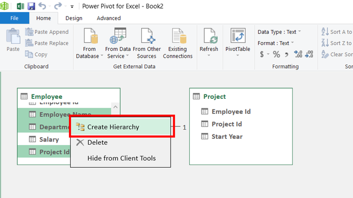Select Employee Id in Project table
Screen dimensions: 353x198
coord(231,112)
